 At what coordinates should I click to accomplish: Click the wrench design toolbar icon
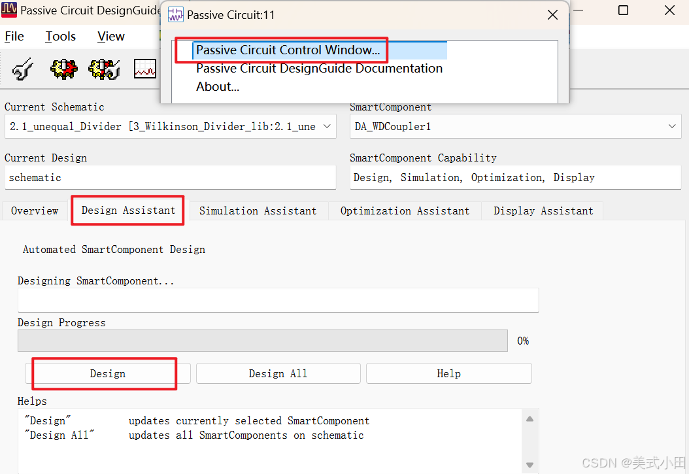coord(22,69)
